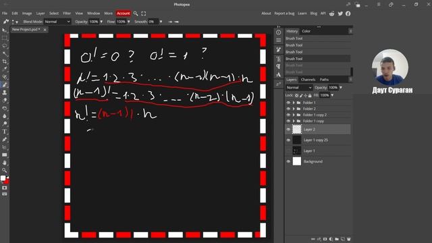Open the File menu
The width and height of the screenshot is (432, 243).
pos(5,13)
